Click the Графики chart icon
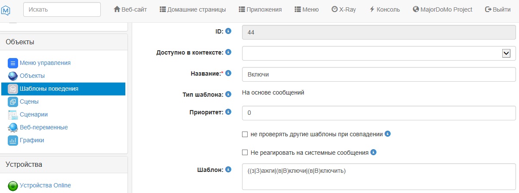This screenshot has height=193, width=519. click(x=13, y=141)
